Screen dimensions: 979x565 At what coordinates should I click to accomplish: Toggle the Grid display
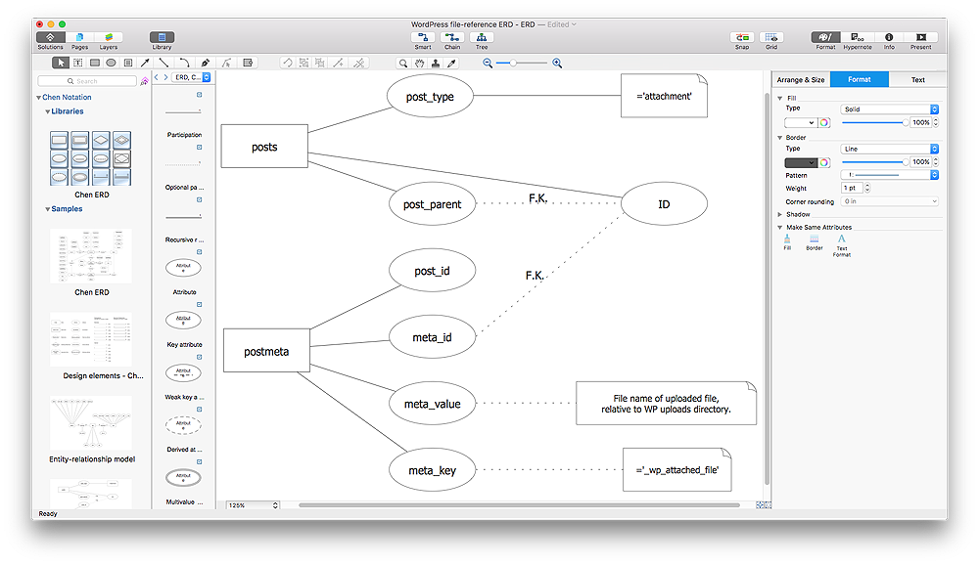click(x=771, y=37)
